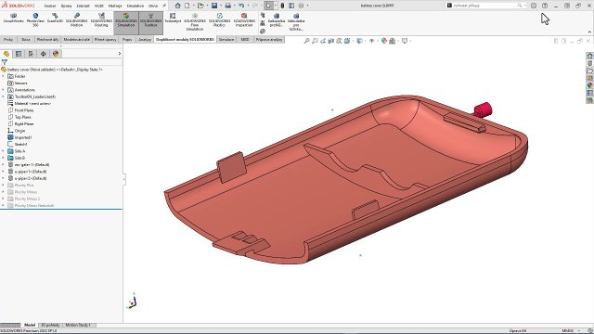Open the DisplayManager tab
Viewport: 594px width, 334px height.
click(x=56, y=54)
